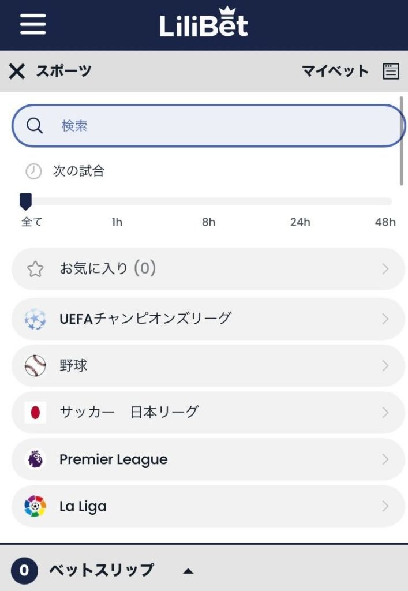Open My Bet slip icon in top right

tap(392, 71)
